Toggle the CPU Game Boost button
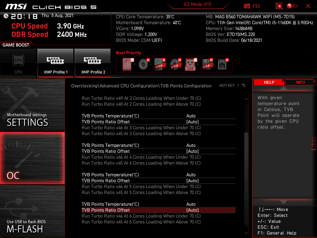This screenshot has height=238, width=317. pyautogui.click(x=18, y=63)
